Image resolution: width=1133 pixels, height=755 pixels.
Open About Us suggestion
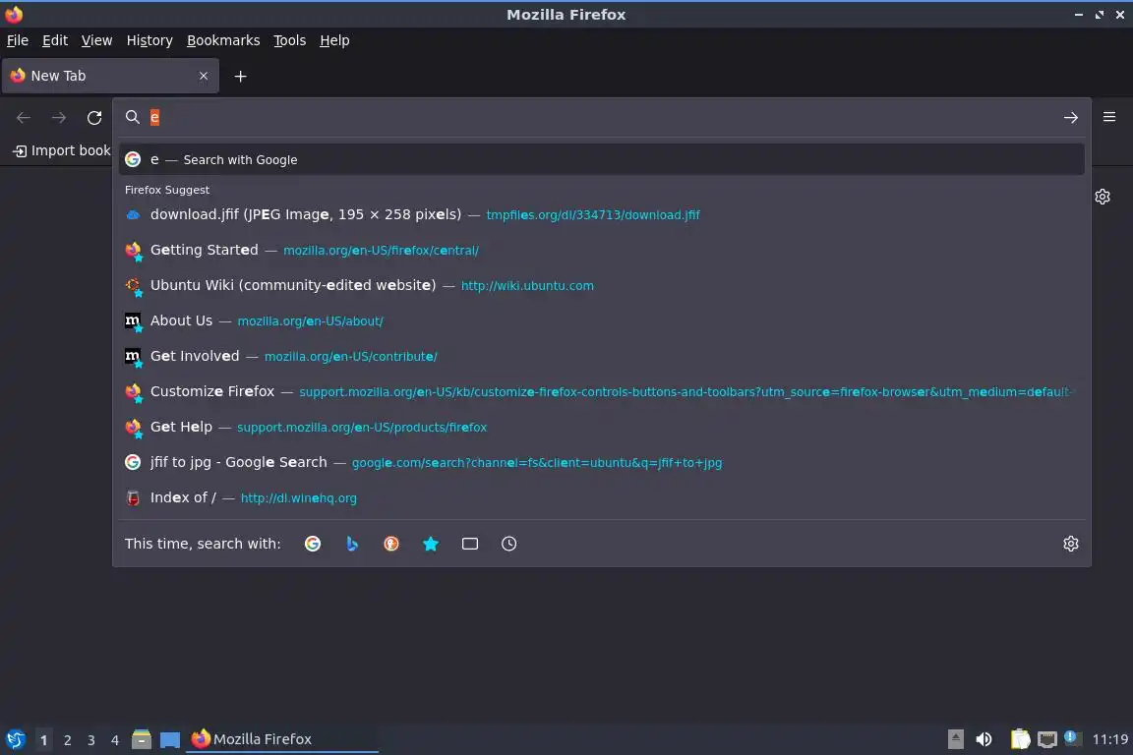[x=601, y=320]
